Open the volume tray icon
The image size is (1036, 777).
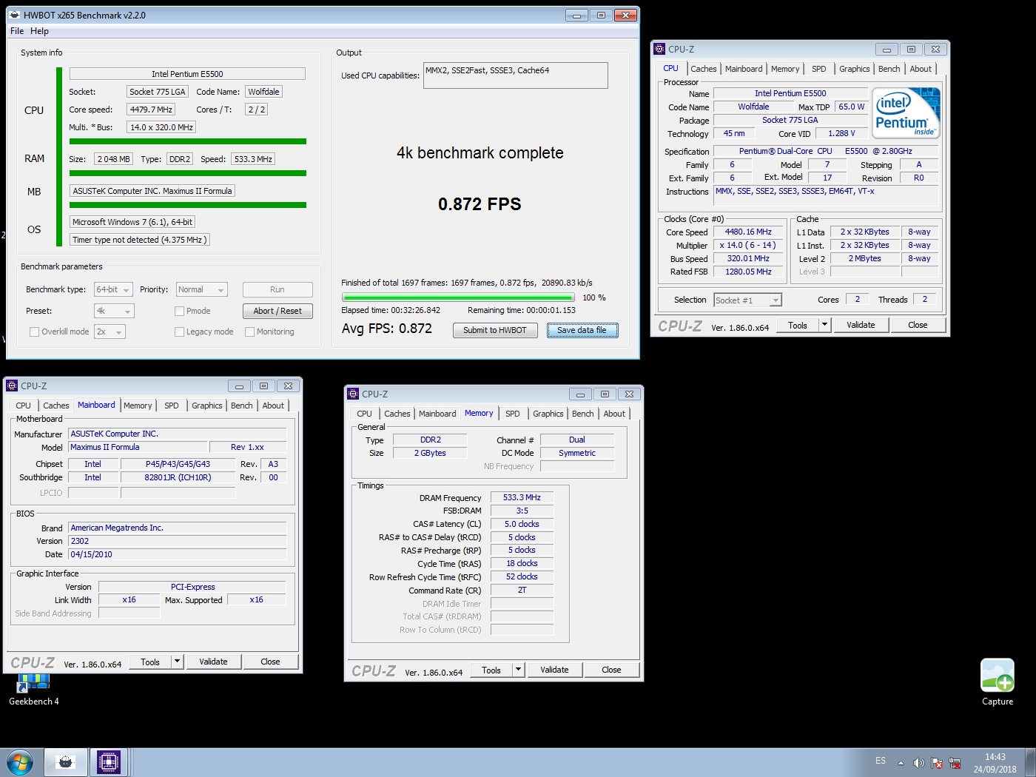click(918, 763)
